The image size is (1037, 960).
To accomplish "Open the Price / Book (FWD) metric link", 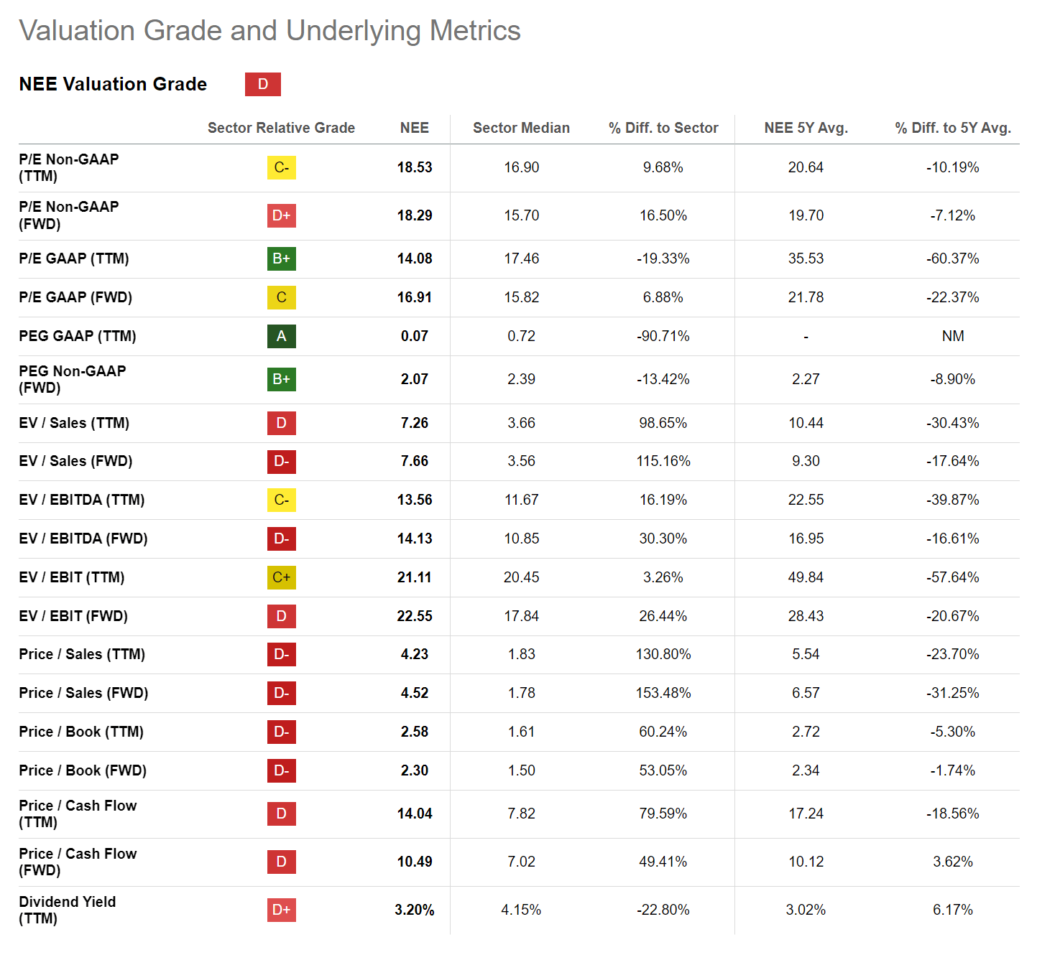I will (x=83, y=770).
